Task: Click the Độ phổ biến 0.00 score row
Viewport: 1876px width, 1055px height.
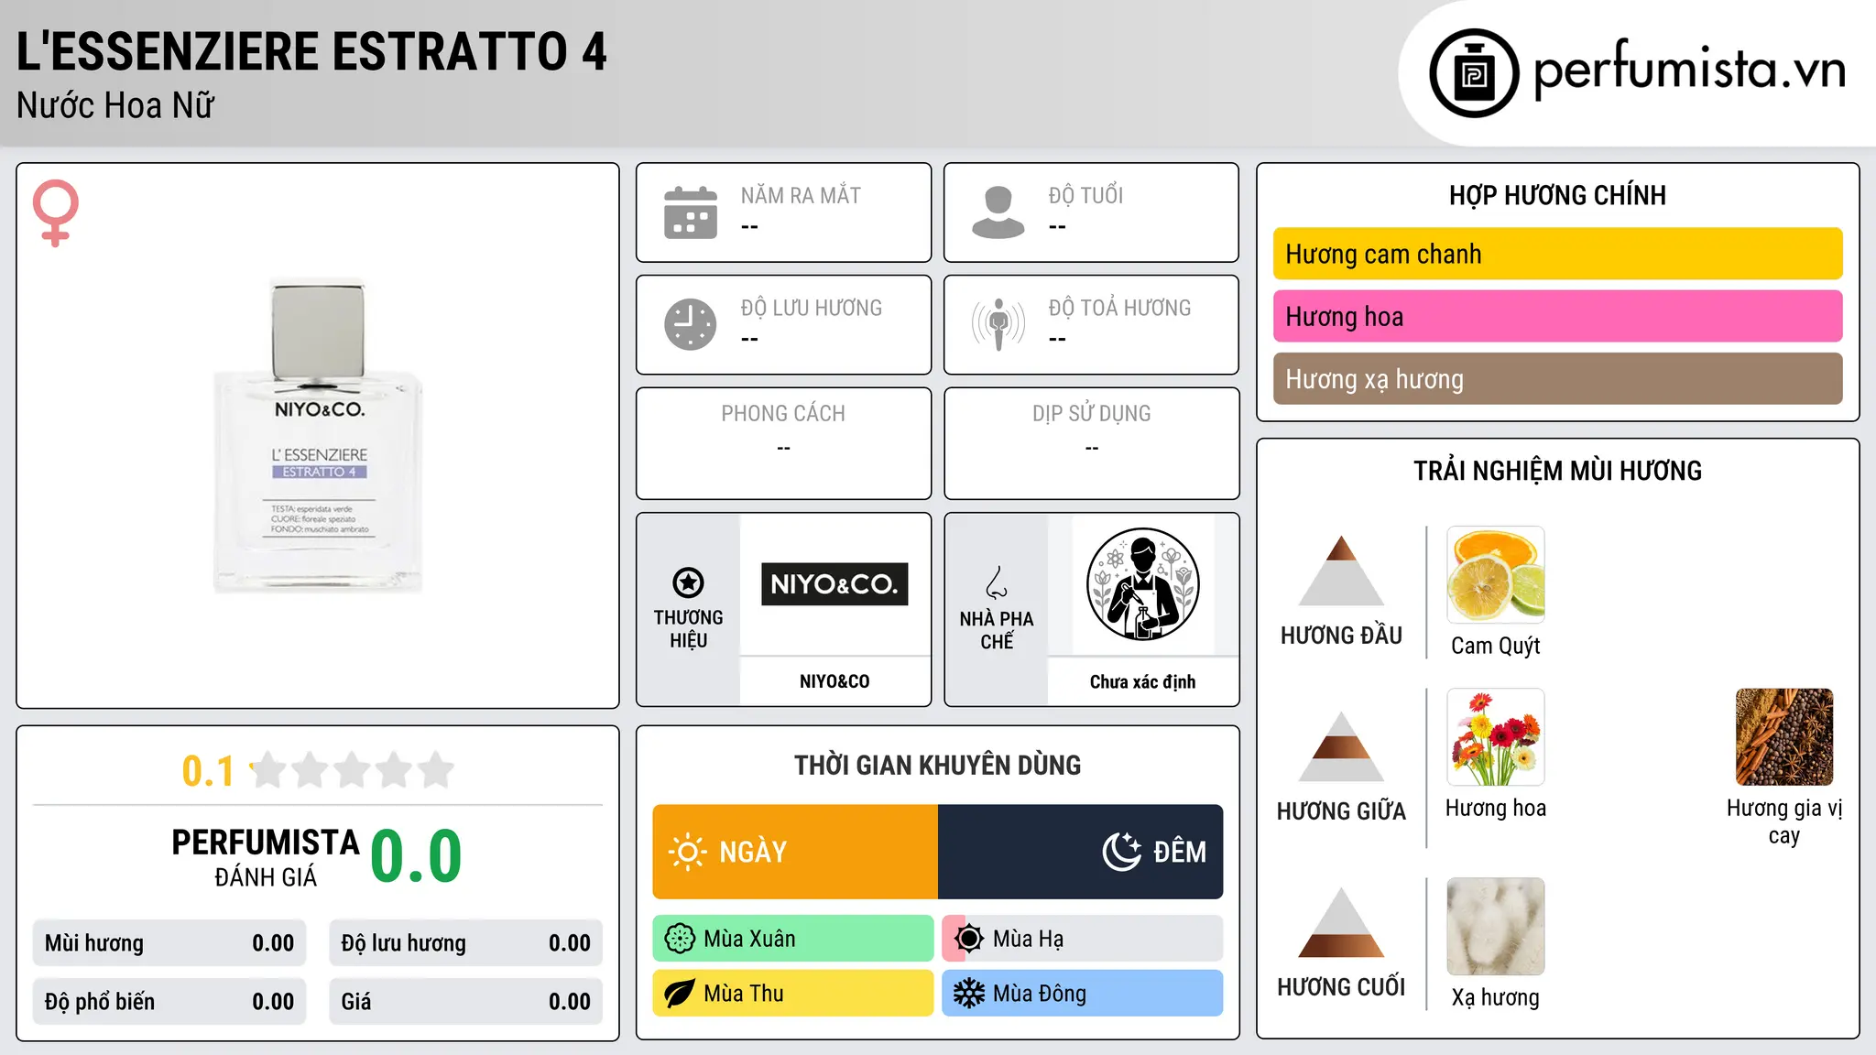Action: click(x=169, y=1002)
